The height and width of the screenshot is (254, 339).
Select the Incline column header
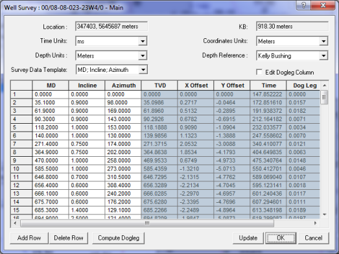coord(87,86)
